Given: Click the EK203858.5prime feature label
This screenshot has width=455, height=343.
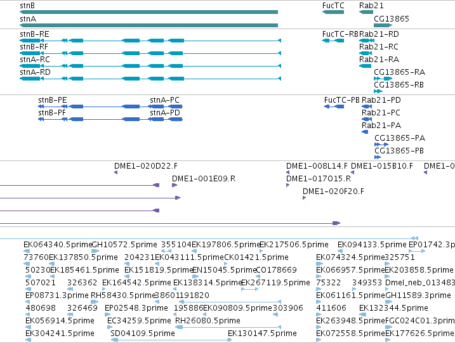Looking at the screenshot, I should click(x=419, y=270).
